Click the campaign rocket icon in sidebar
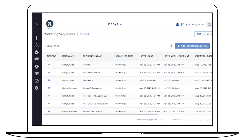The width and height of the screenshot is (245, 138). pyautogui.click(x=37, y=66)
